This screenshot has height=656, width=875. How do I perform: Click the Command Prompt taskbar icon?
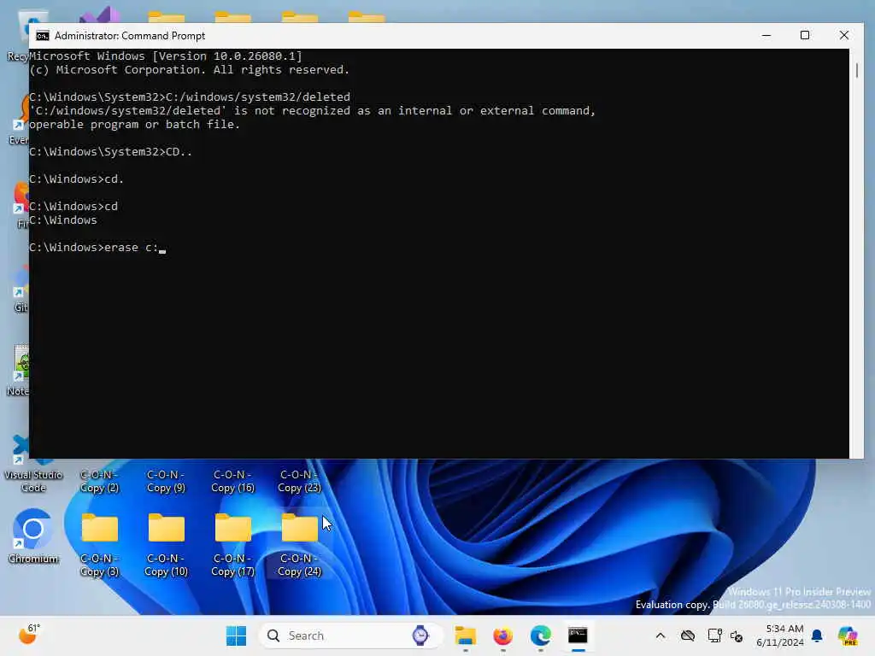[578, 635]
